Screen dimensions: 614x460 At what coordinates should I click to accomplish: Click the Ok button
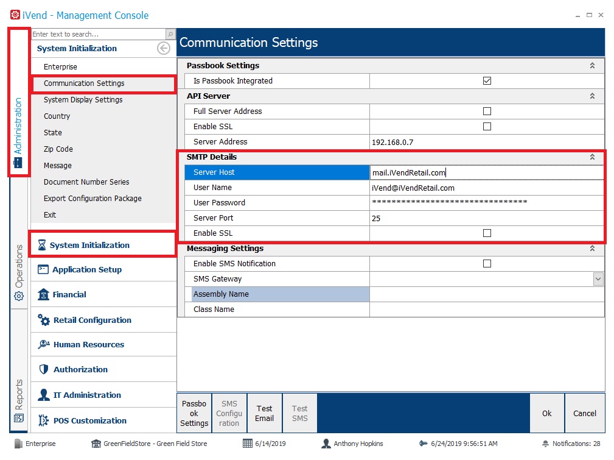click(547, 413)
